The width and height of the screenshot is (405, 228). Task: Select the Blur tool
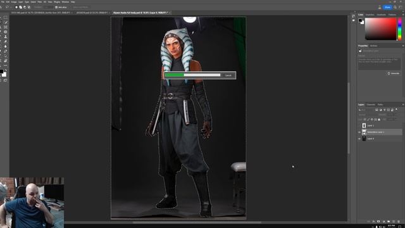pos(6,46)
